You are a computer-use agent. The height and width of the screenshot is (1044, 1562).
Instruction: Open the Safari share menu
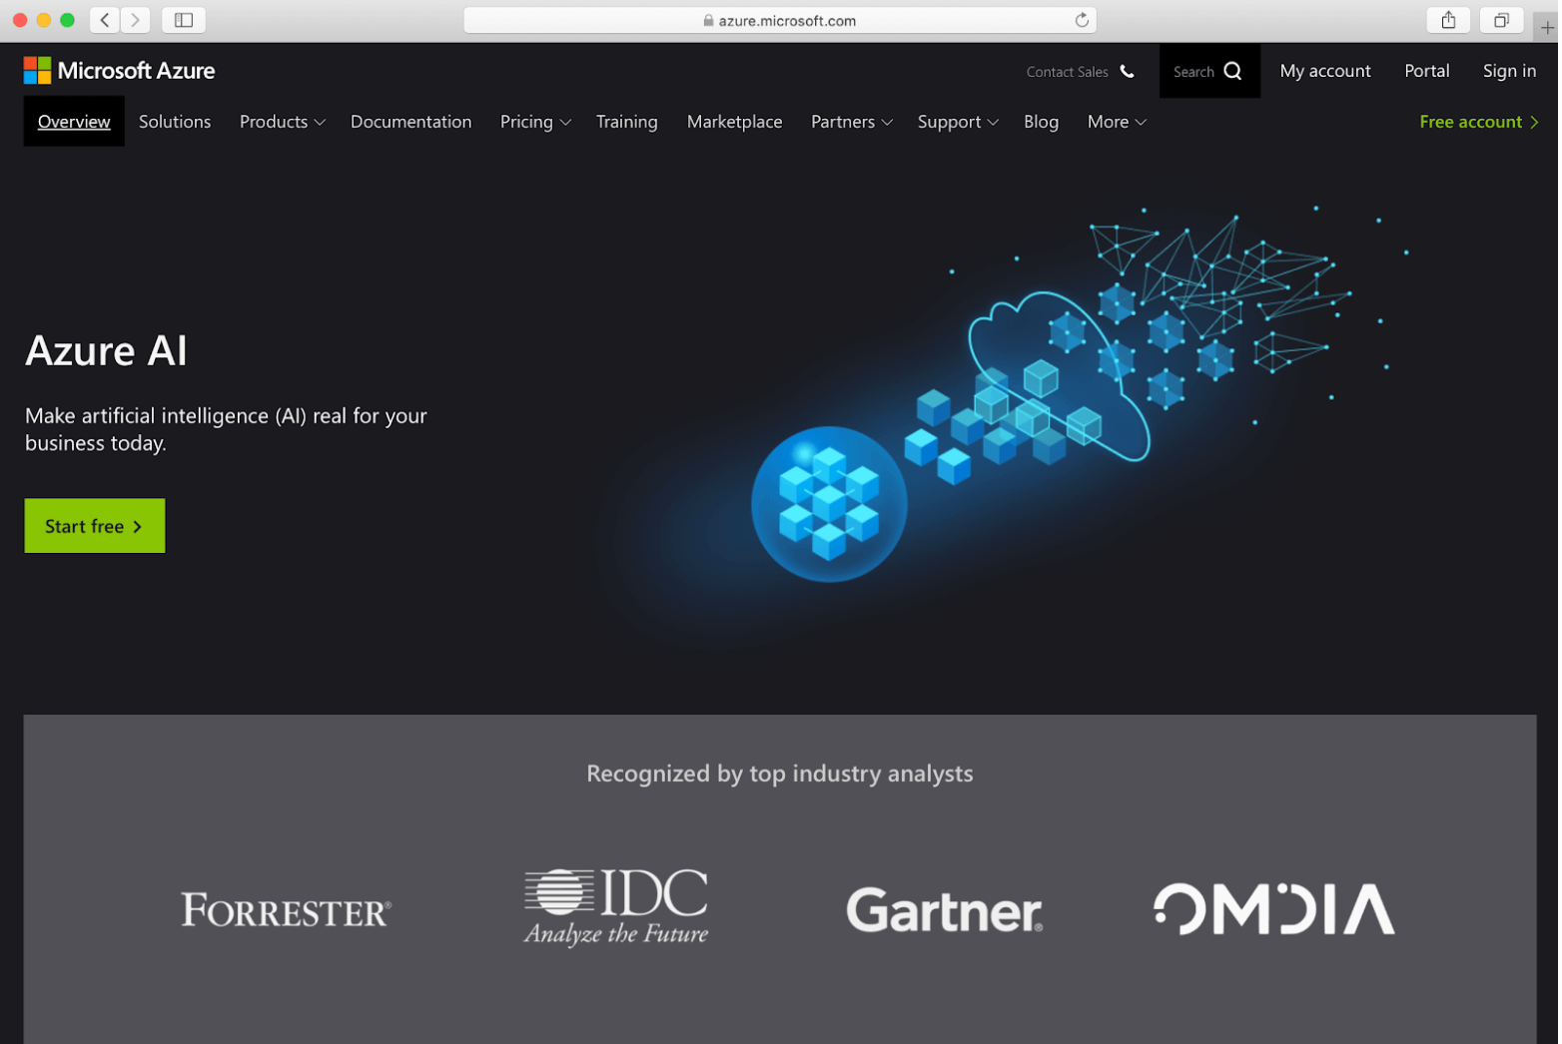[x=1450, y=20]
